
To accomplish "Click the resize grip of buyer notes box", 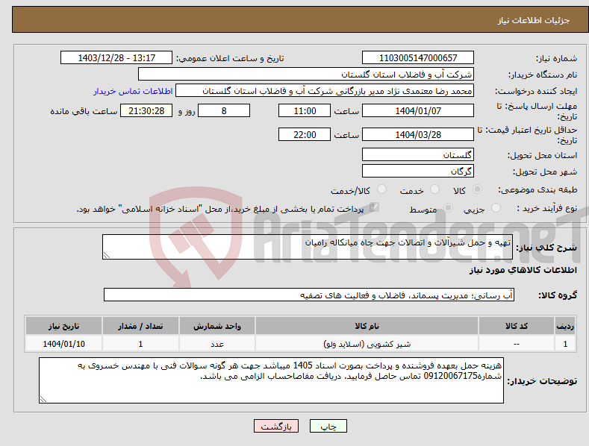I will 43,400.
